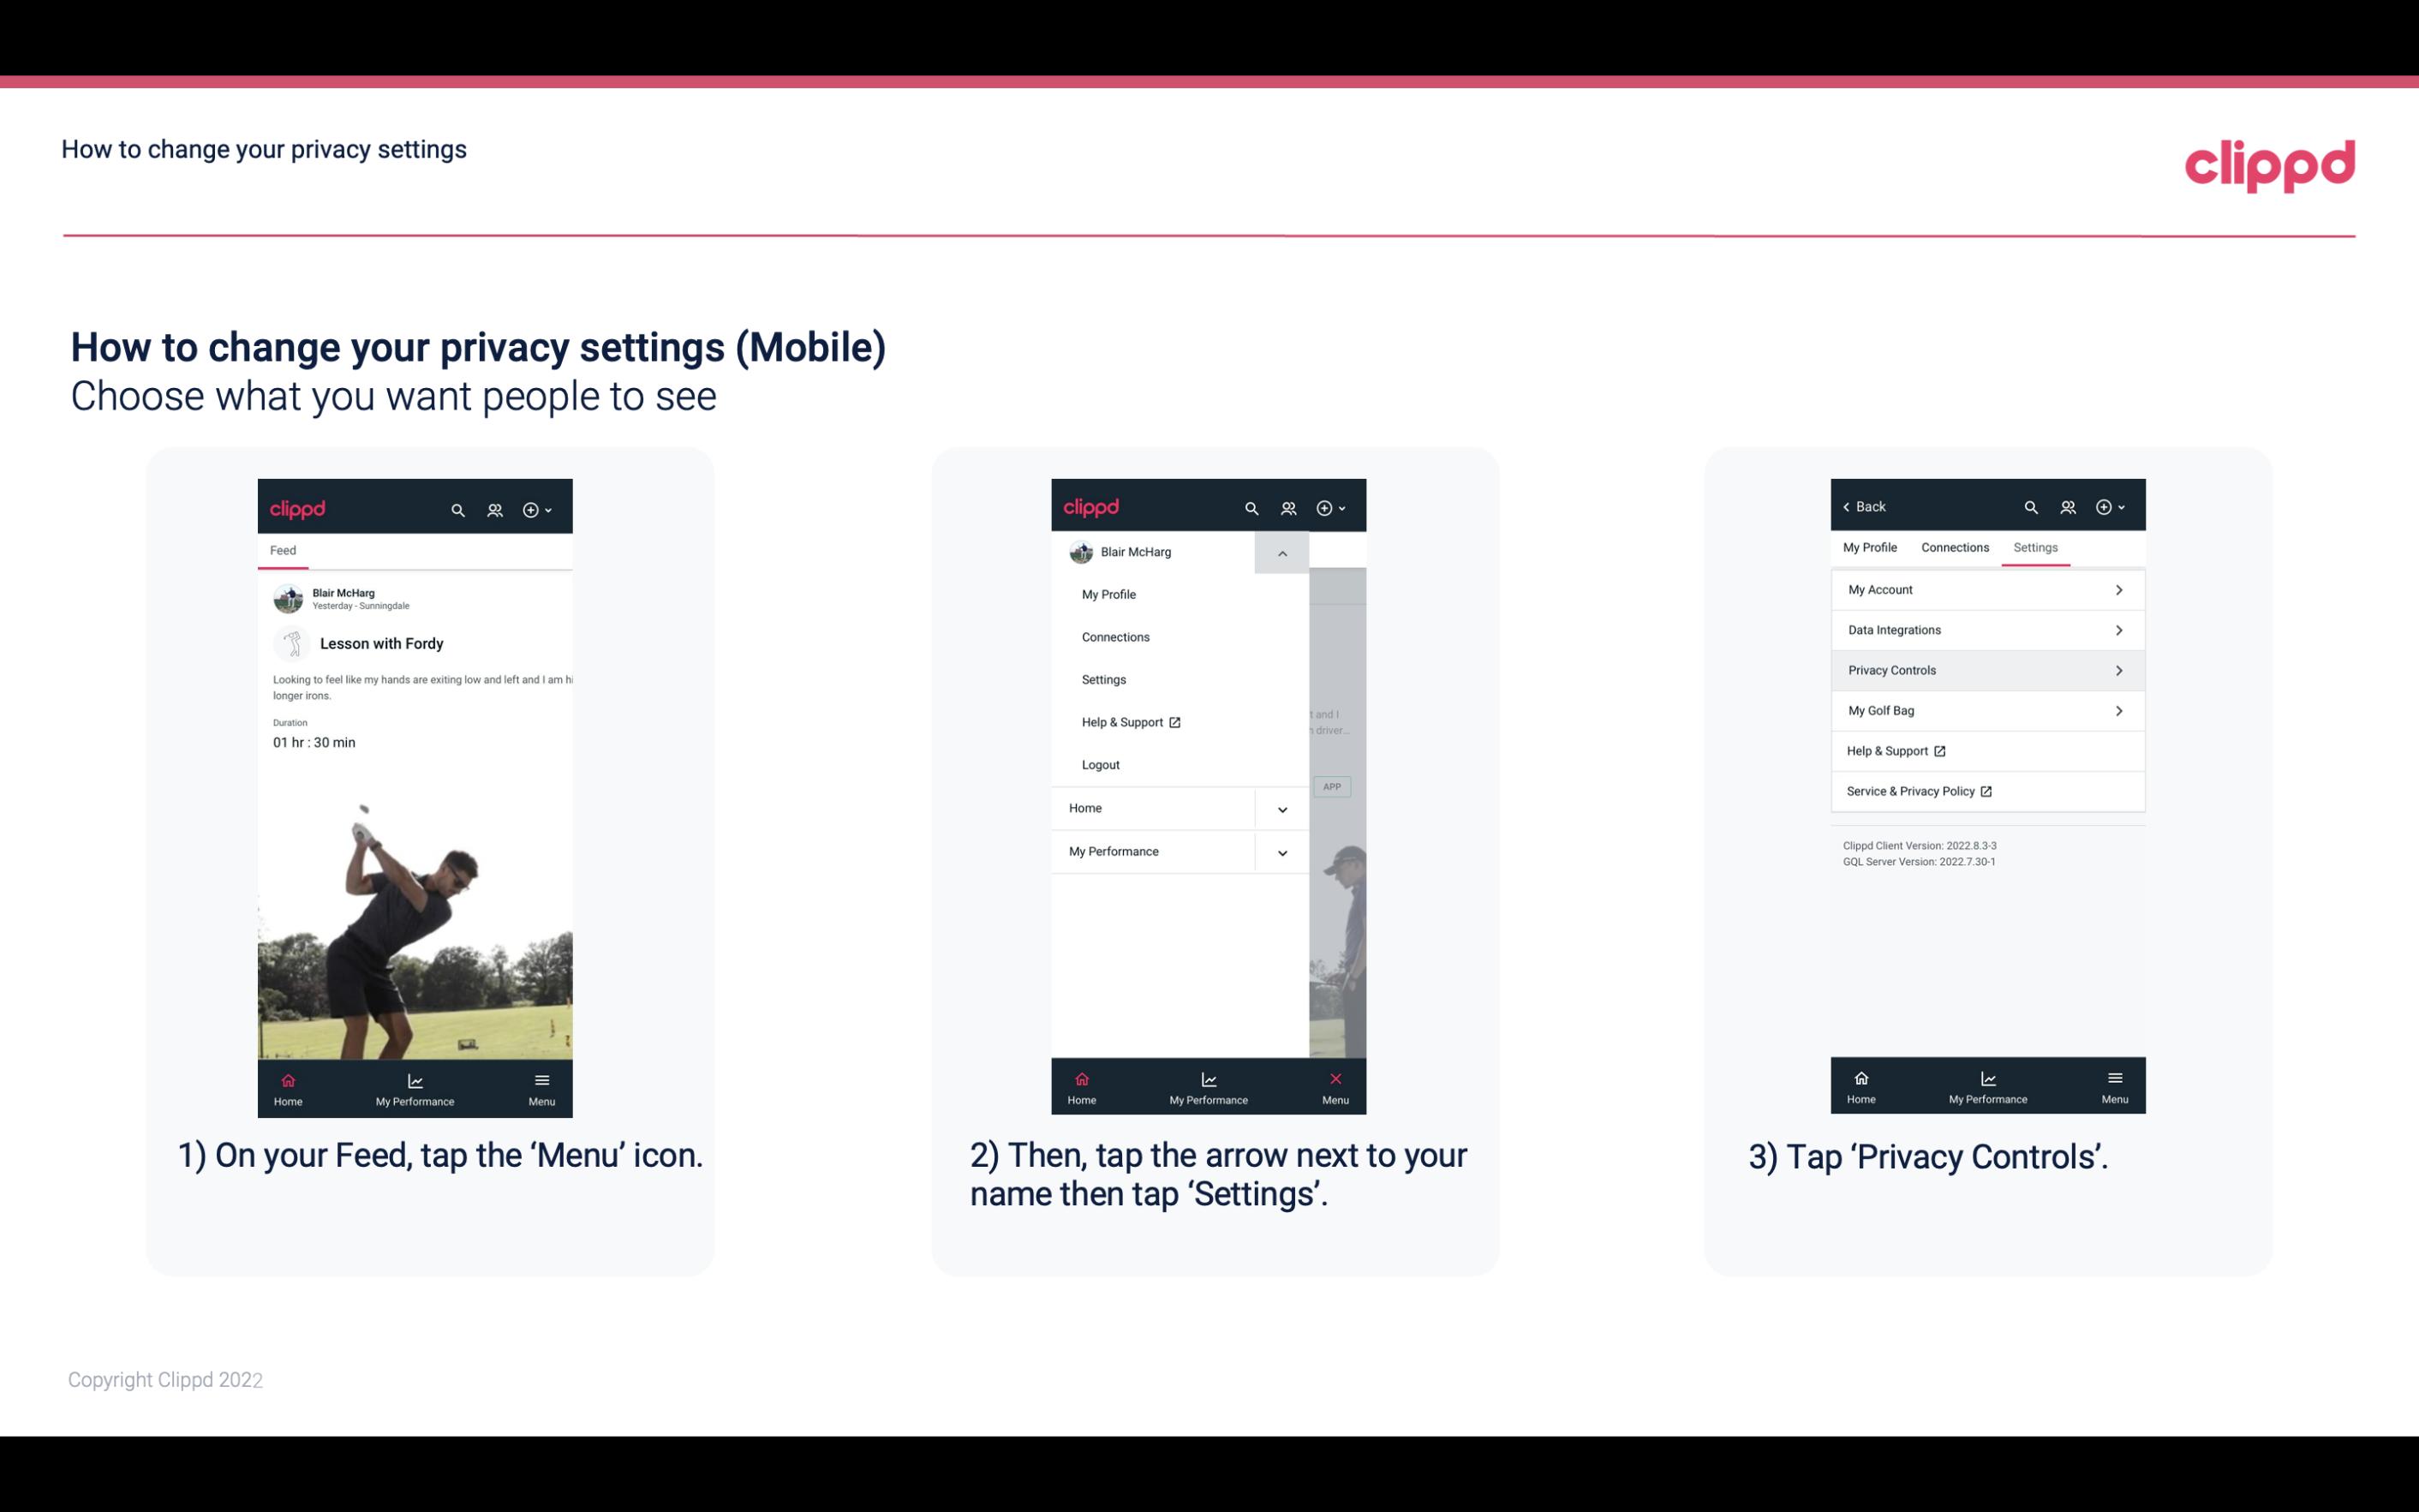Tap the arrow next to Blair McHarg name
2419x1512 pixels.
point(1285,553)
